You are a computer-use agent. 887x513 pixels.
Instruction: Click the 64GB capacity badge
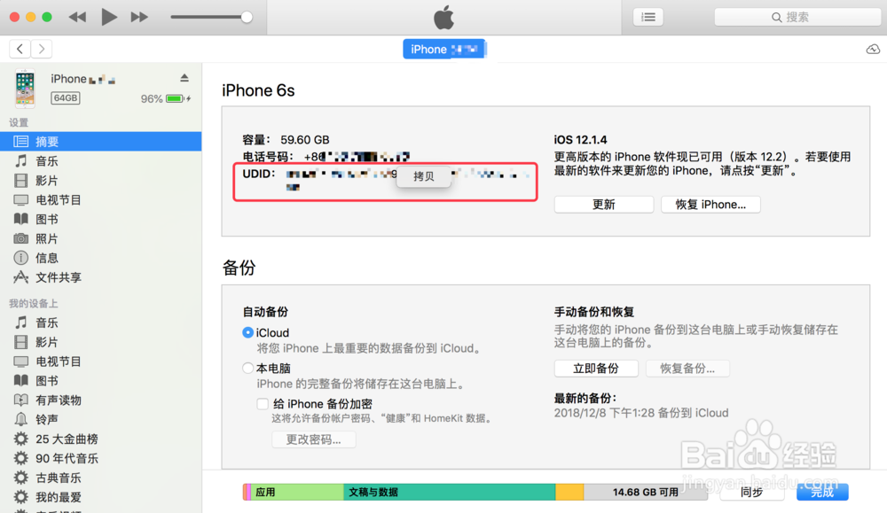coord(66,97)
